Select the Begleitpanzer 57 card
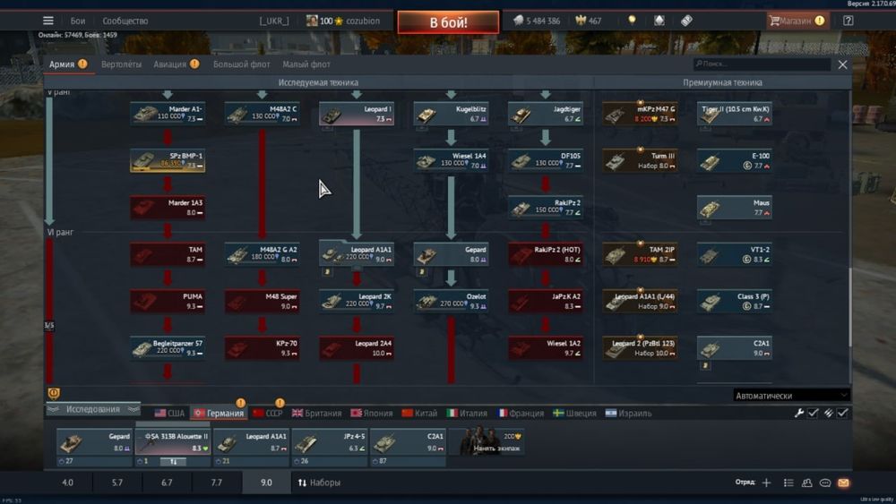896x504 pixels. pos(168,348)
